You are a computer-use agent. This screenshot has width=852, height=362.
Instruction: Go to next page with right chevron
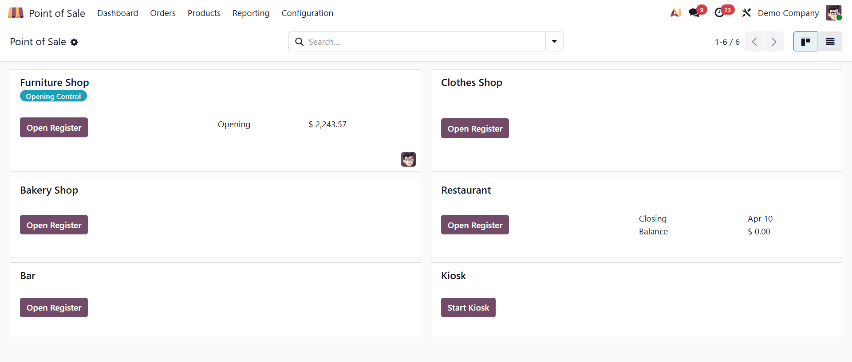coord(774,41)
